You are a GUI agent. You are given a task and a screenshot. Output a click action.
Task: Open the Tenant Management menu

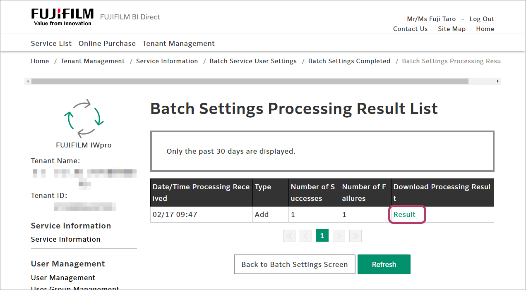[x=179, y=43]
